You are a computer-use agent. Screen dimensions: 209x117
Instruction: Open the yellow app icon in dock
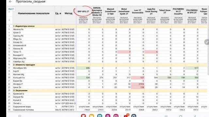91,116
